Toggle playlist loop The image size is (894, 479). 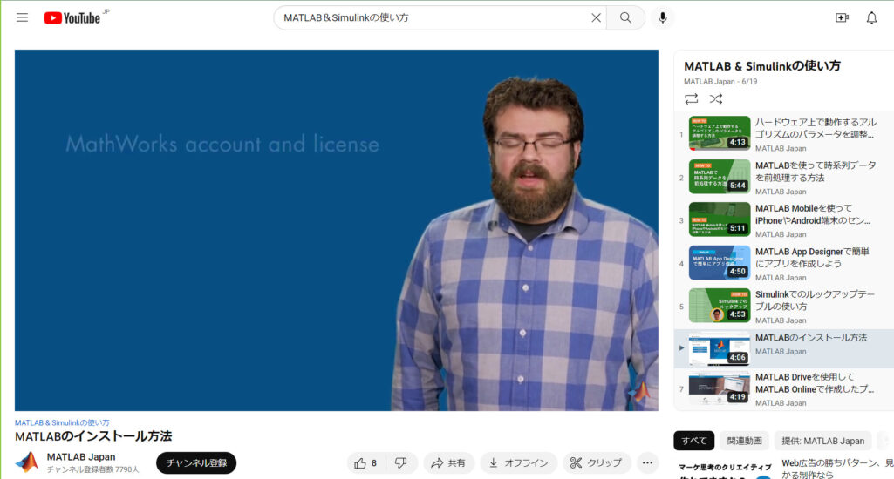coord(691,99)
